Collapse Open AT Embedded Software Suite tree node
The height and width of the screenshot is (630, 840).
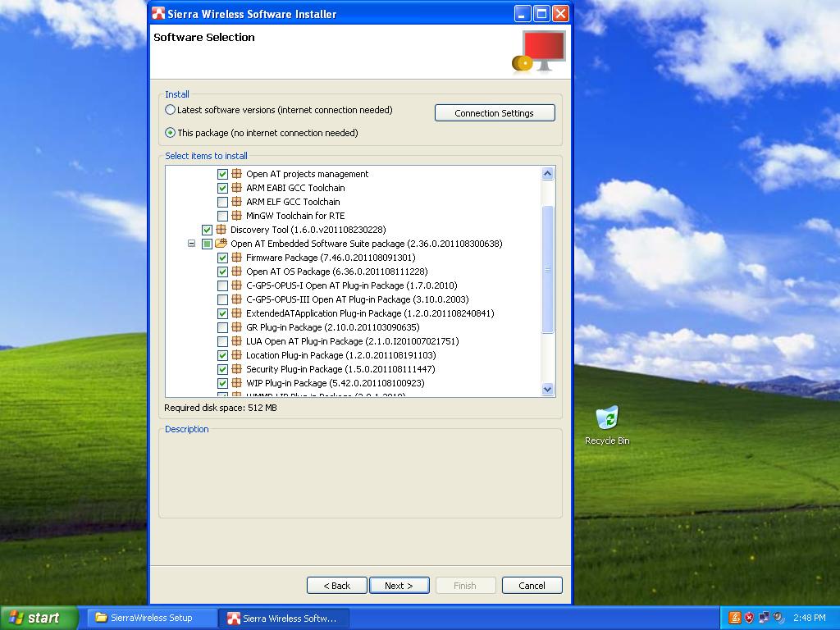click(191, 243)
